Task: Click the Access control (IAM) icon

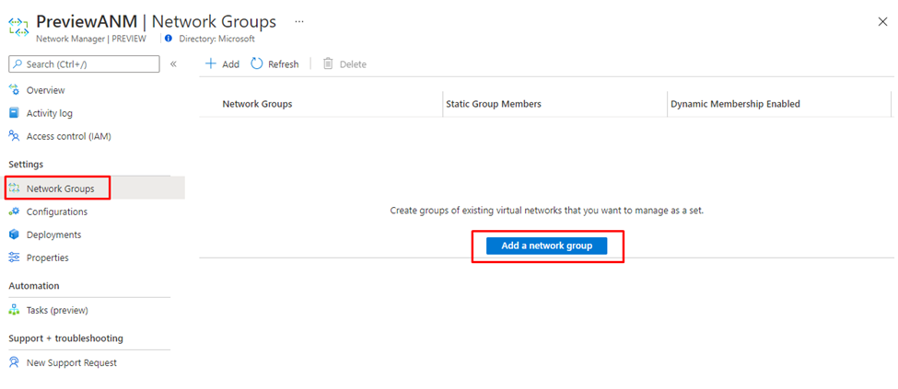Action: 14,136
